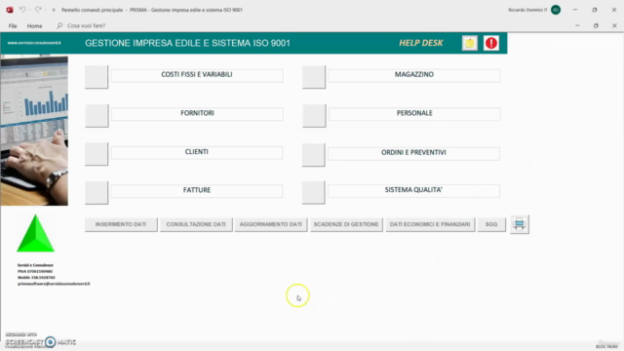Click the green triangle PRISMA logo
624x351 pixels.
click(35, 234)
